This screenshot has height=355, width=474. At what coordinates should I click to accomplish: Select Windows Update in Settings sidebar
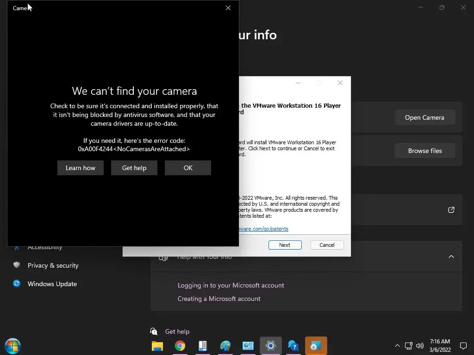coord(52,284)
